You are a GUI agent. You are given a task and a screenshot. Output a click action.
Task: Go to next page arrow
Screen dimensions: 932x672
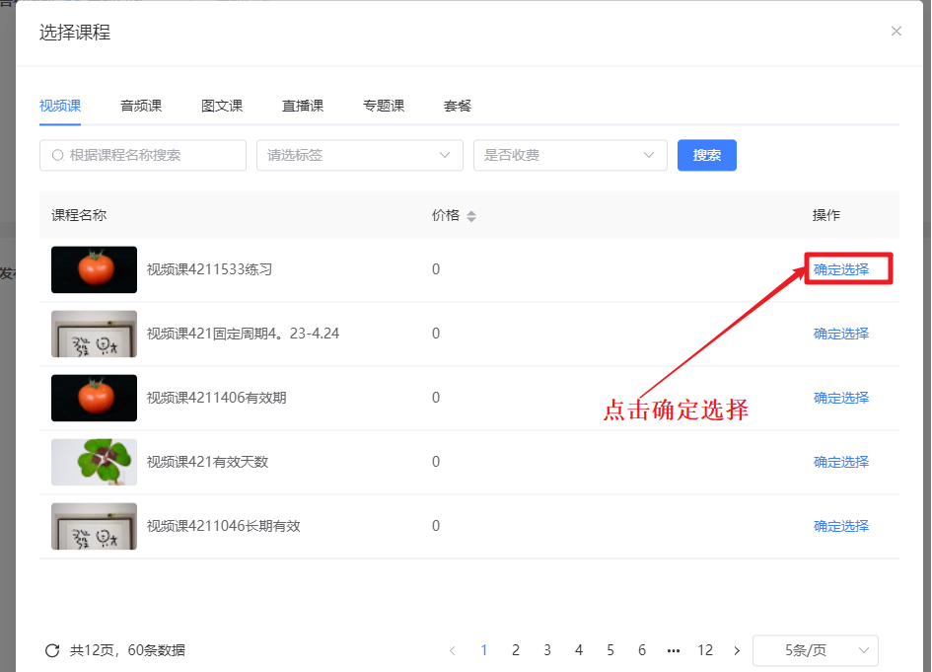737,650
